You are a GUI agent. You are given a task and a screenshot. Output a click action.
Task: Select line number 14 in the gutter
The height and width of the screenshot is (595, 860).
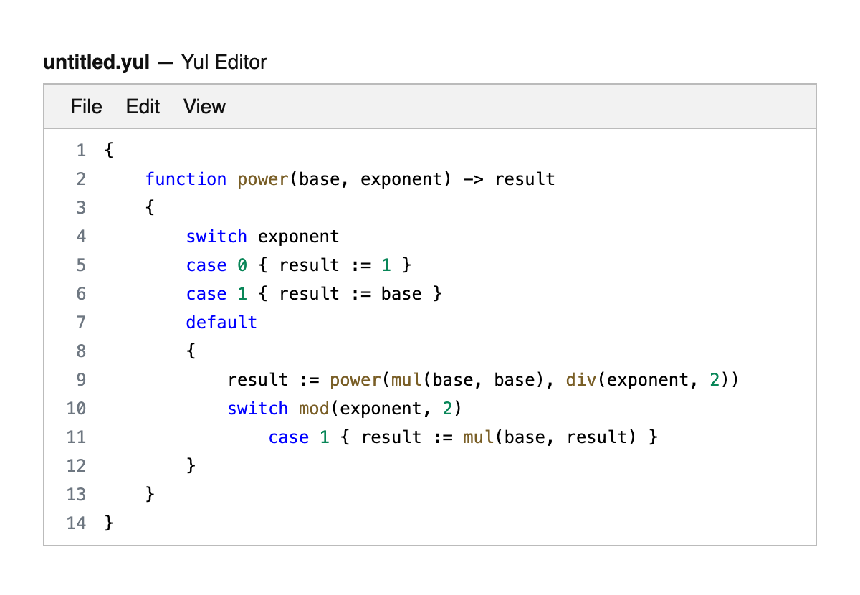pyautogui.click(x=76, y=523)
